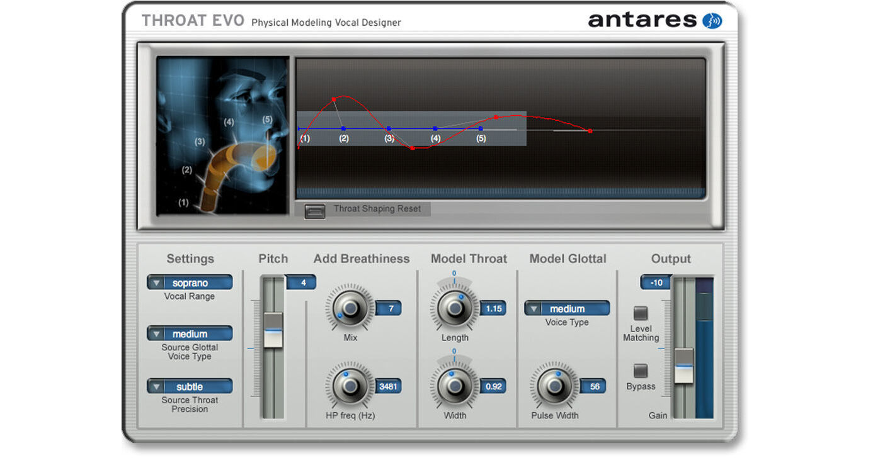
Task: Click the Model Throat Width knob
Action: click(454, 386)
